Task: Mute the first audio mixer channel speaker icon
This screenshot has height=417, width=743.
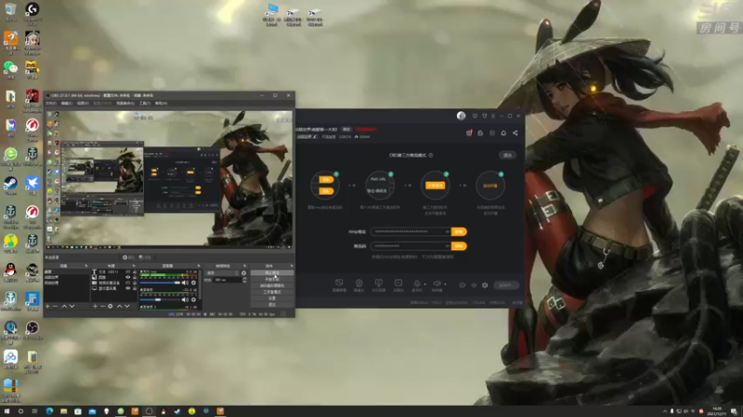Action: click(185, 283)
